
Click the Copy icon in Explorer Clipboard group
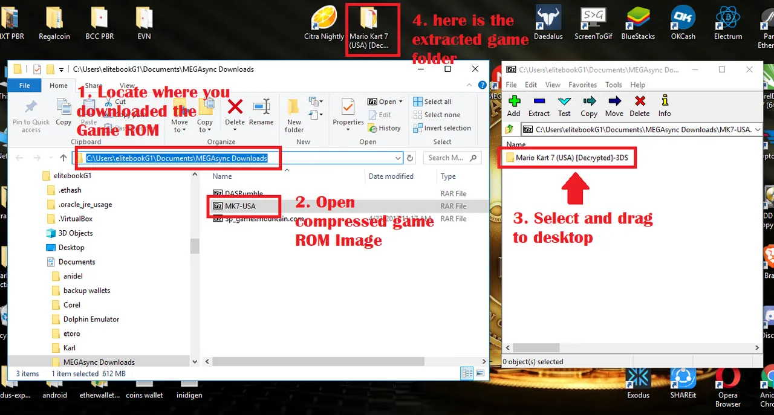click(x=63, y=113)
